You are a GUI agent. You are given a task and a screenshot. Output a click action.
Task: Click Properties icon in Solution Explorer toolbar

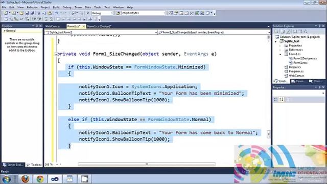[x=276, y=32]
